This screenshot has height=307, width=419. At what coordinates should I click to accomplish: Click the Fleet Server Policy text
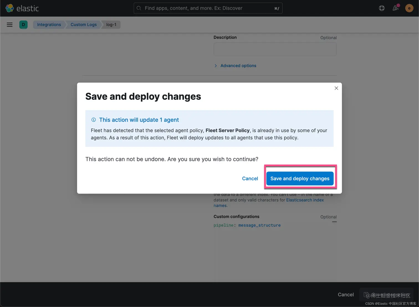pyautogui.click(x=228, y=131)
